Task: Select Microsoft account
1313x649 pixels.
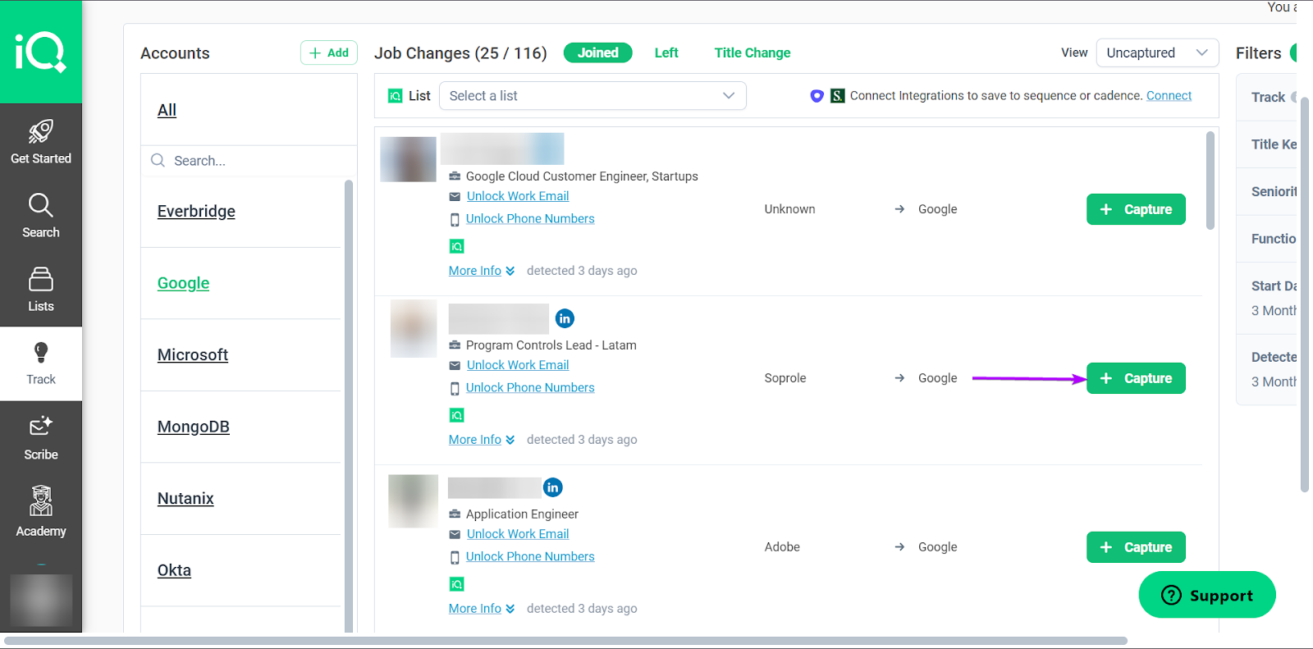Action: pos(193,354)
